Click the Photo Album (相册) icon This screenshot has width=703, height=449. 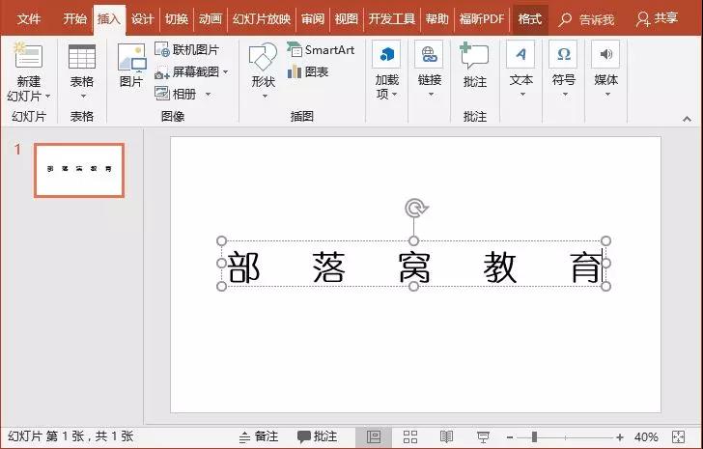click(x=161, y=94)
